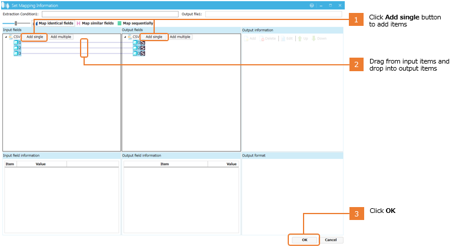This screenshot has height=250, width=453.
Task: Click Add multiple in Input fields
Action: (61, 36)
